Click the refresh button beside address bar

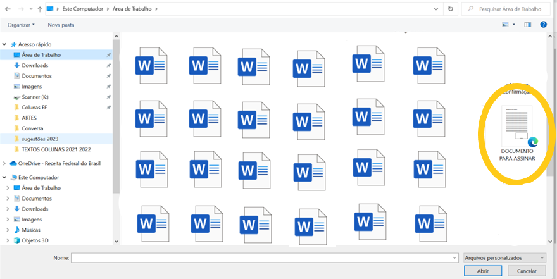tap(450, 9)
